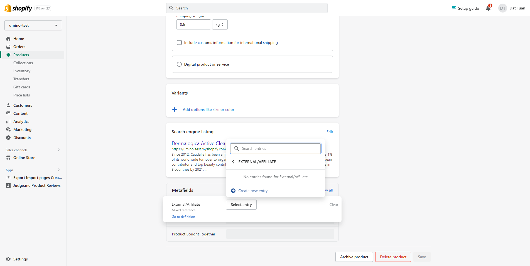Select the Digital product or service radio

click(x=179, y=64)
